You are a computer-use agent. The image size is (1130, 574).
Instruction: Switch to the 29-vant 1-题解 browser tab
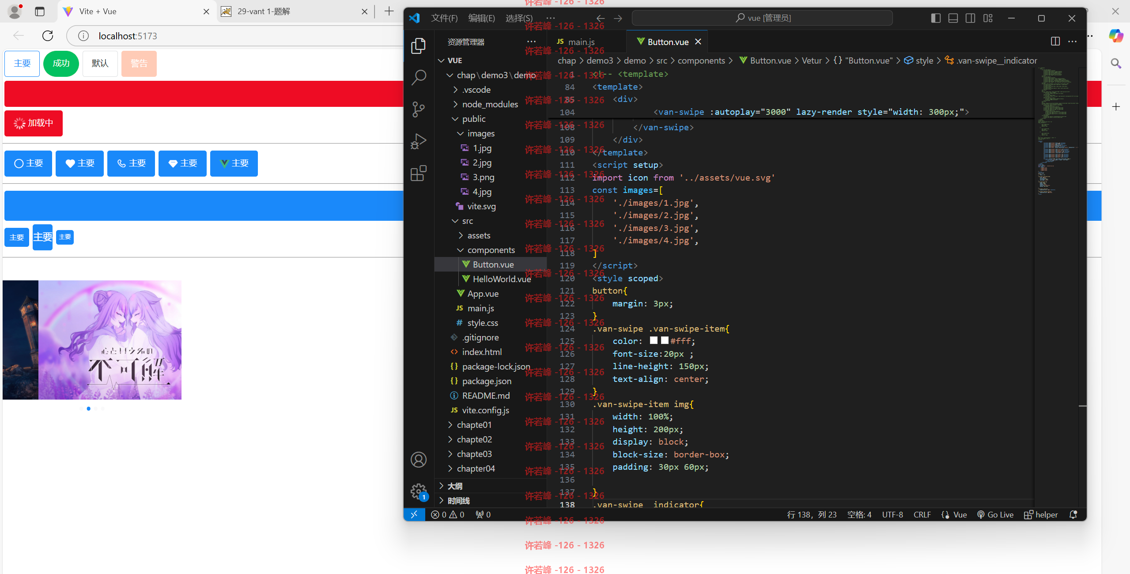295,11
